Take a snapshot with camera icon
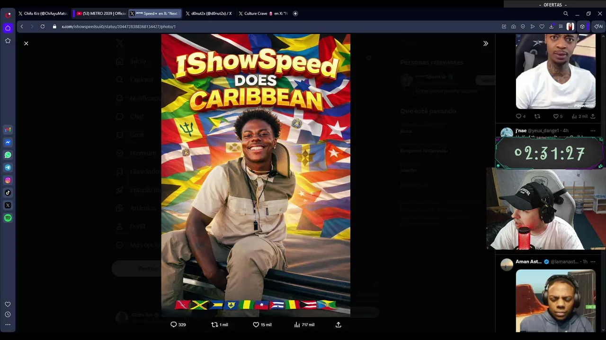606x340 pixels. point(514,26)
